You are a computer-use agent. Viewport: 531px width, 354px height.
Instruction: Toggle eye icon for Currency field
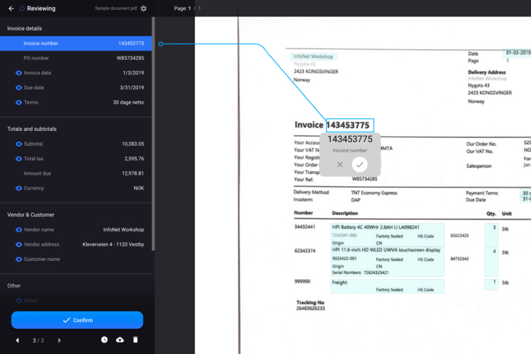19,189
